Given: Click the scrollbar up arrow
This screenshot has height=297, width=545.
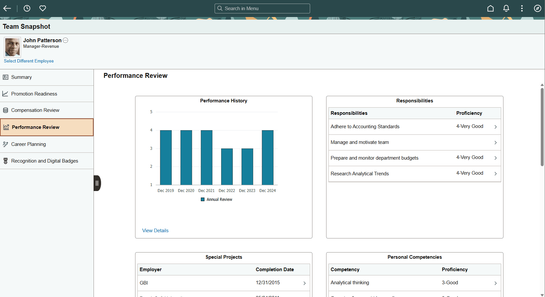Looking at the screenshot, I should click(542, 85).
